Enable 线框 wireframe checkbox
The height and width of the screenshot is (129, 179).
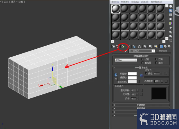click(143, 59)
